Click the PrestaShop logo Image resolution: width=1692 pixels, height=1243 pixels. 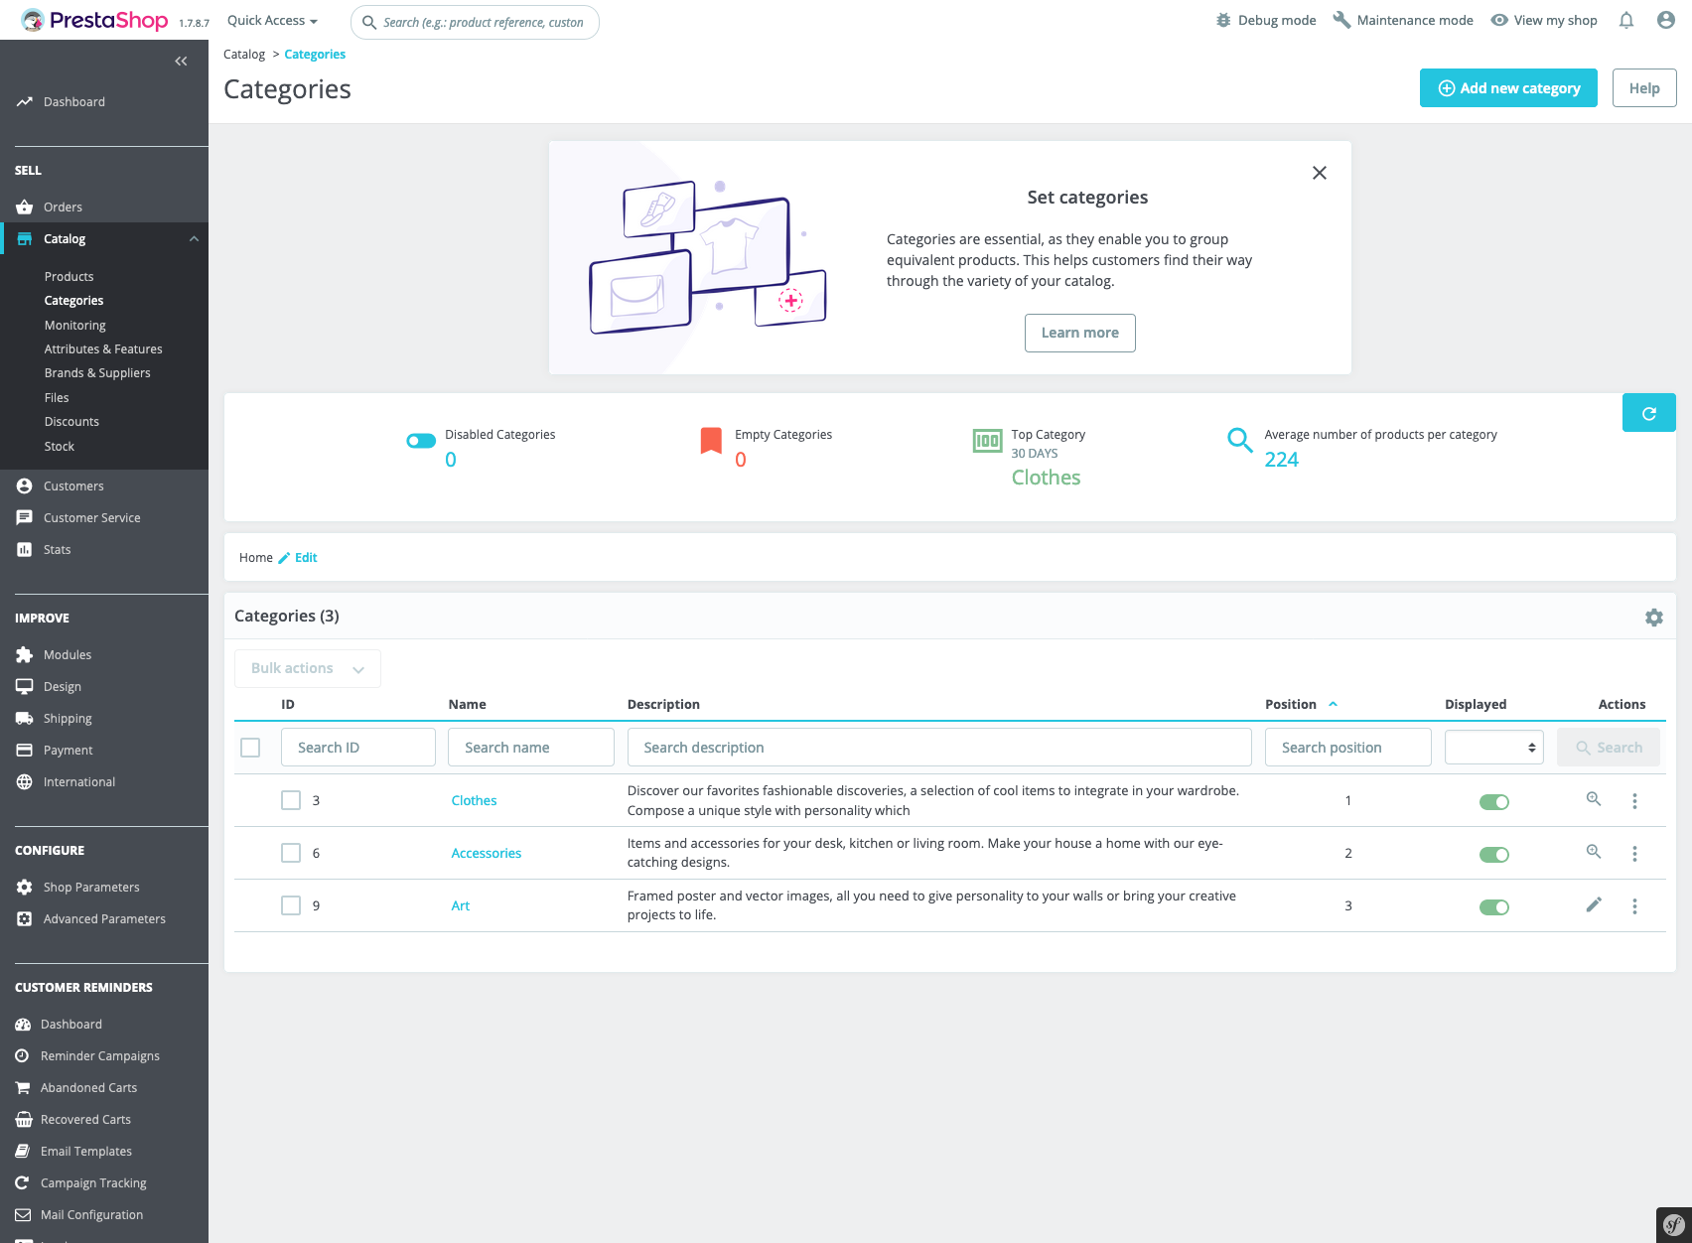click(94, 20)
